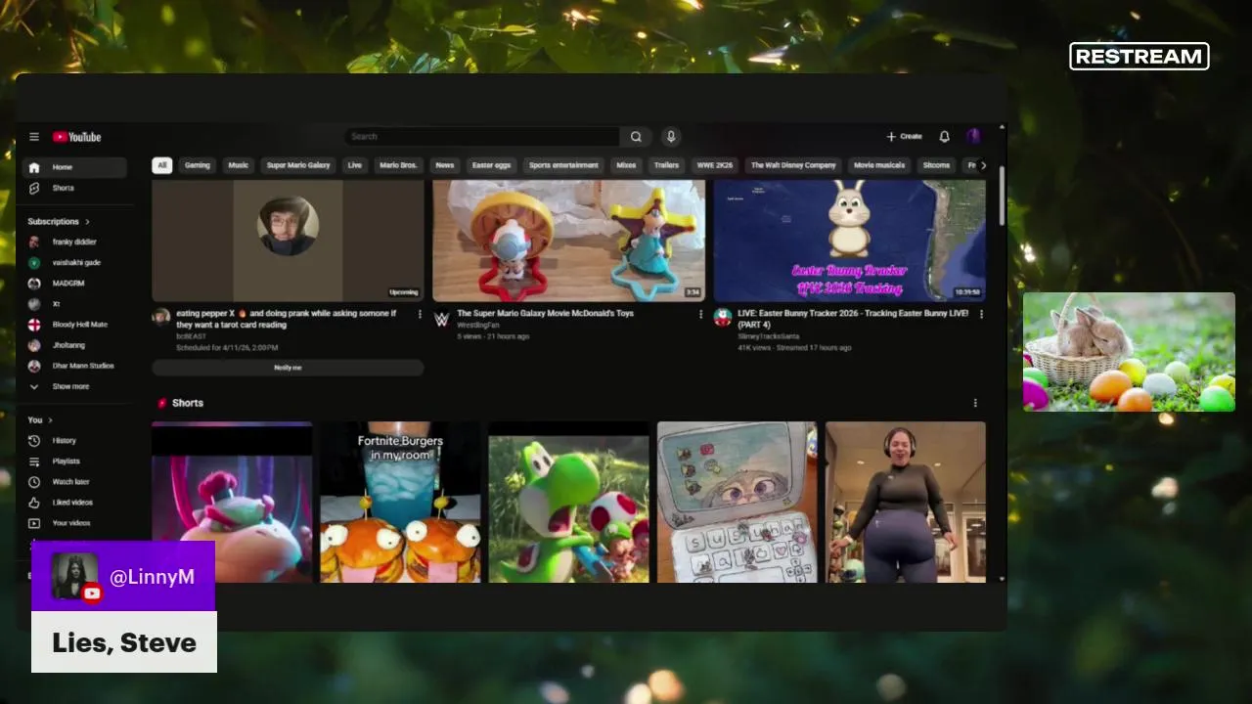The width and height of the screenshot is (1252, 704).
Task: Open Liked videos
Action: [75, 503]
